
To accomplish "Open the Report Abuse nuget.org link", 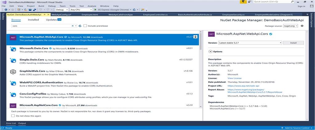I will pyautogui.click(x=255, y=91).
